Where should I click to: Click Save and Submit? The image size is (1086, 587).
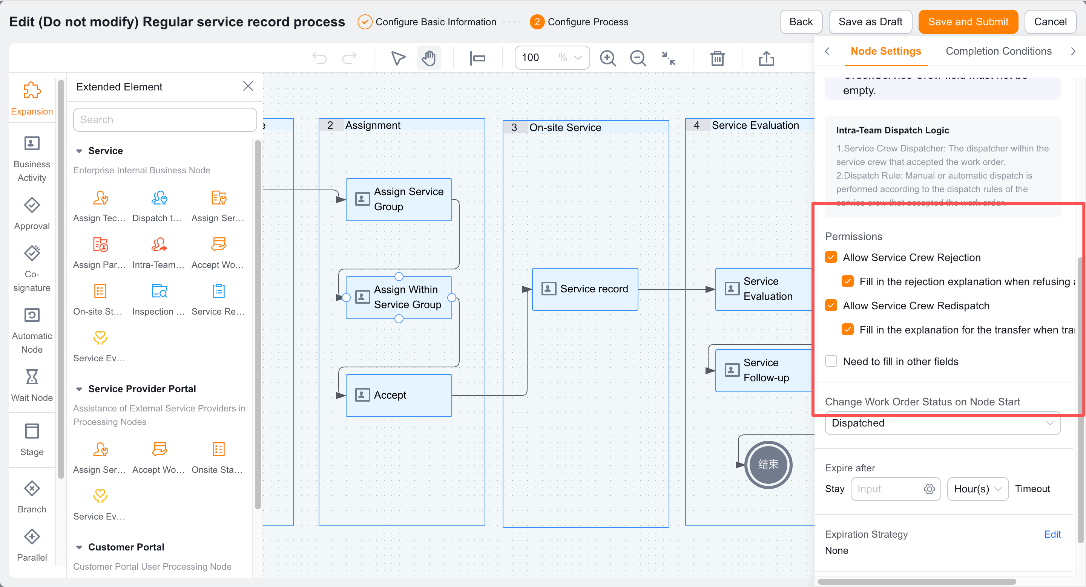click(968, 21)
